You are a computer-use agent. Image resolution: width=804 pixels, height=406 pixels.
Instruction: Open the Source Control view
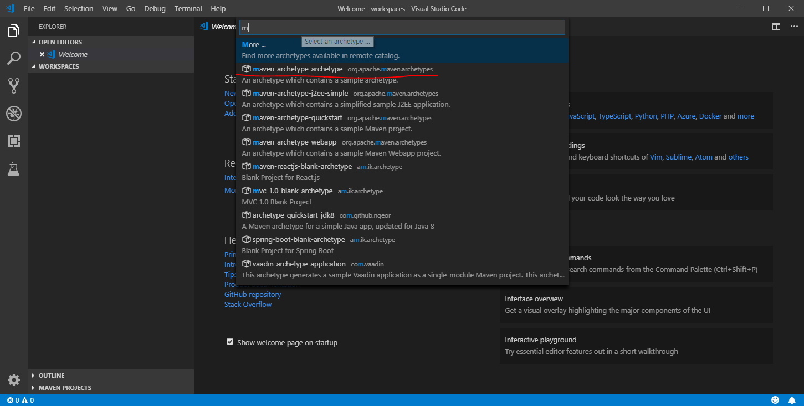coord(14,85)
